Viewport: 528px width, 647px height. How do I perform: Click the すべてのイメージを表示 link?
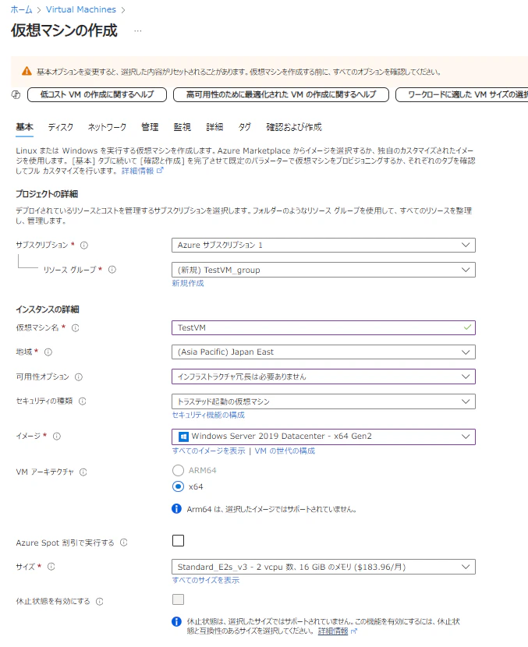click(208, 451)
